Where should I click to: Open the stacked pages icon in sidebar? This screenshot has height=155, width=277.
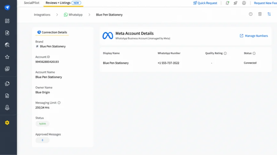[x=7, y=84]
